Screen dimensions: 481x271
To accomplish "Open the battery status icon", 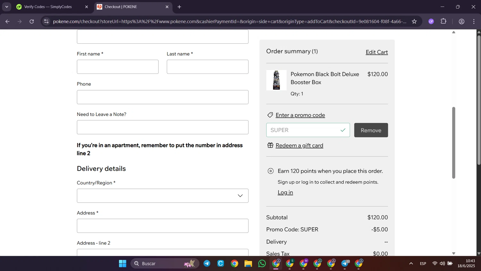I will coord(450,264).
